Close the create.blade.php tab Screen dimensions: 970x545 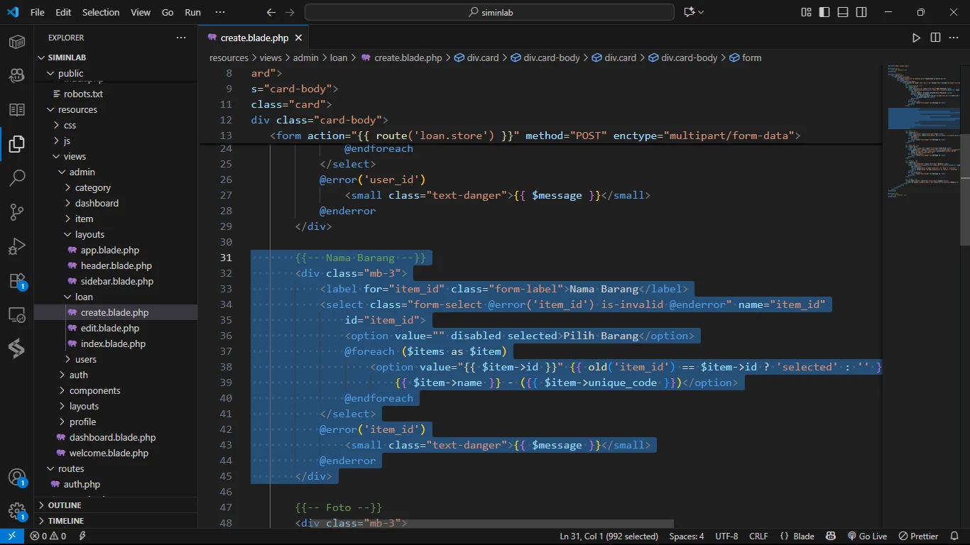click(299, 38)
